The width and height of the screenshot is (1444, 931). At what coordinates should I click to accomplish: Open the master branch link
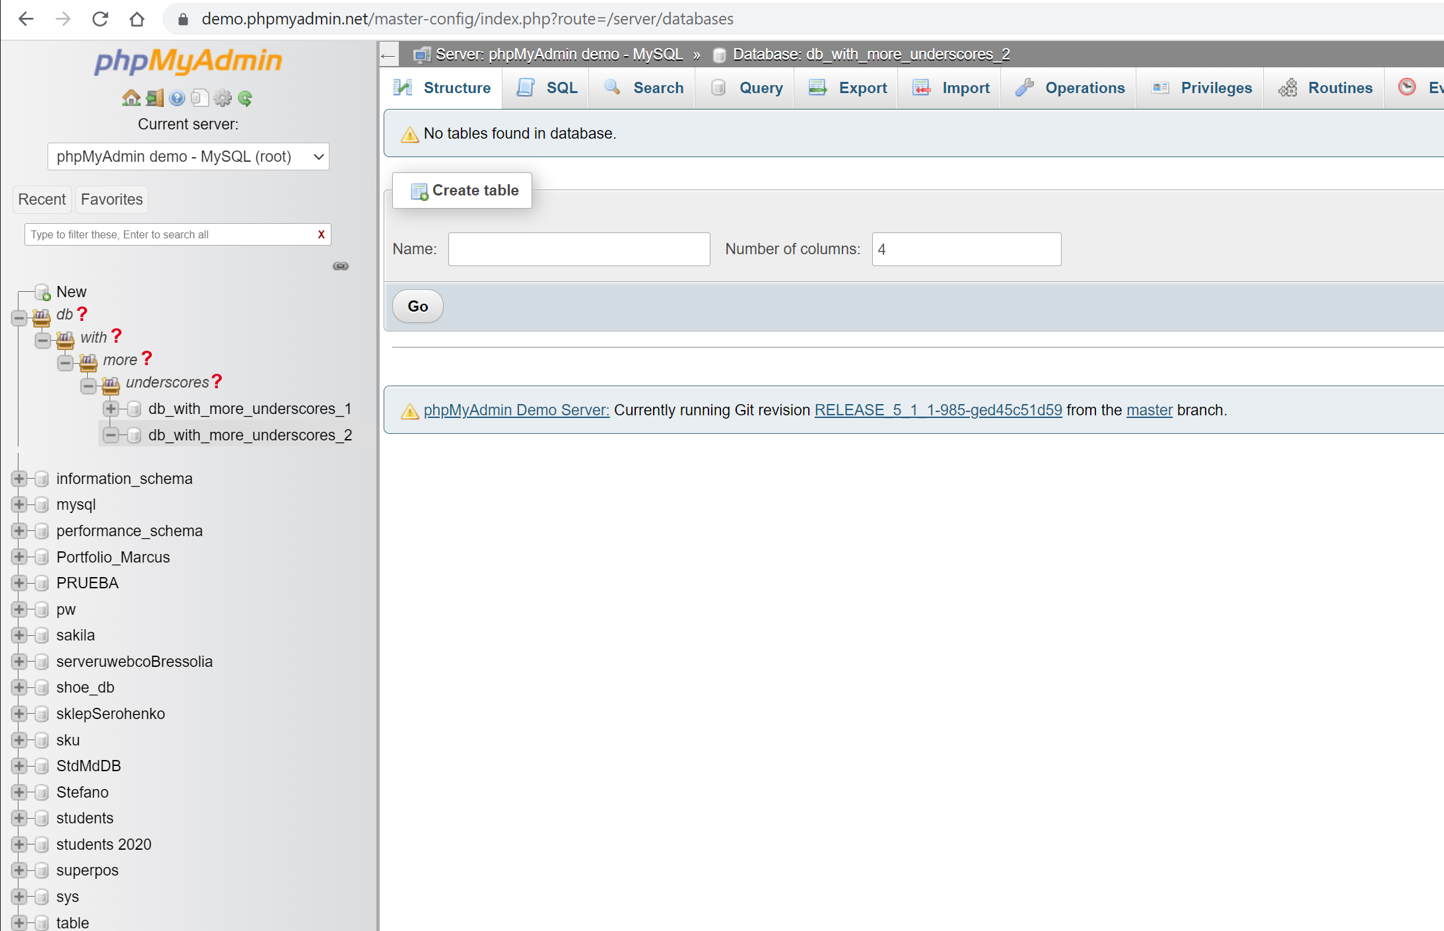[1149, 410]
